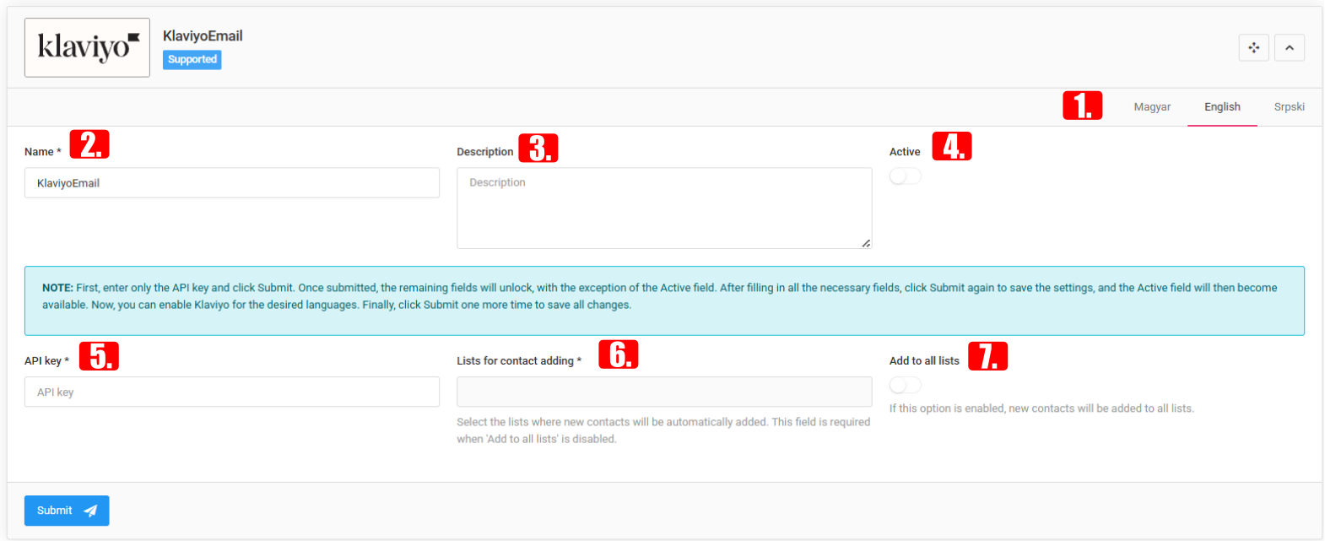
Task: Click the API key input field
Action: point(232,392)
